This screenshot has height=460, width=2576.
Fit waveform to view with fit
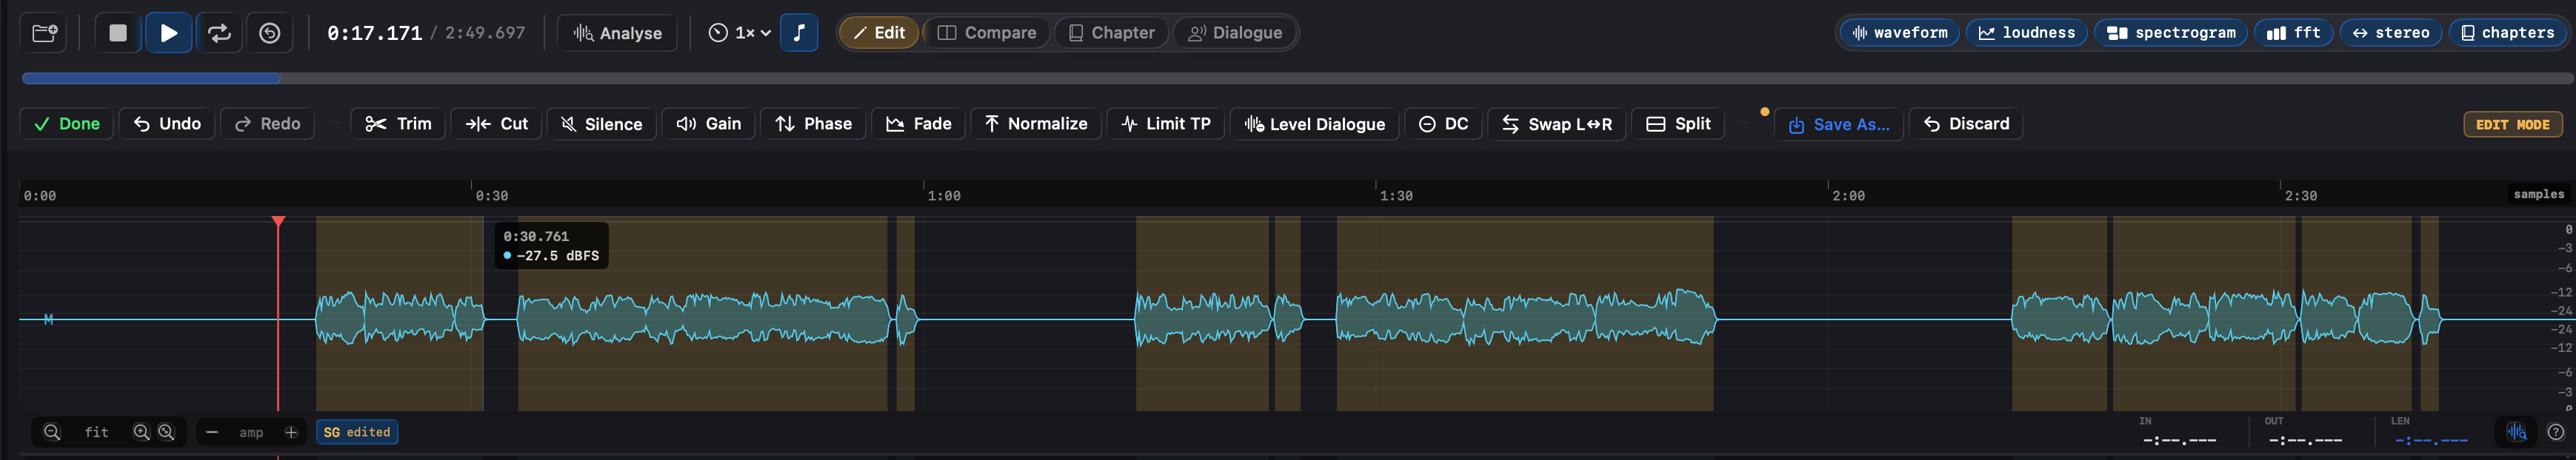coord(96,432)
